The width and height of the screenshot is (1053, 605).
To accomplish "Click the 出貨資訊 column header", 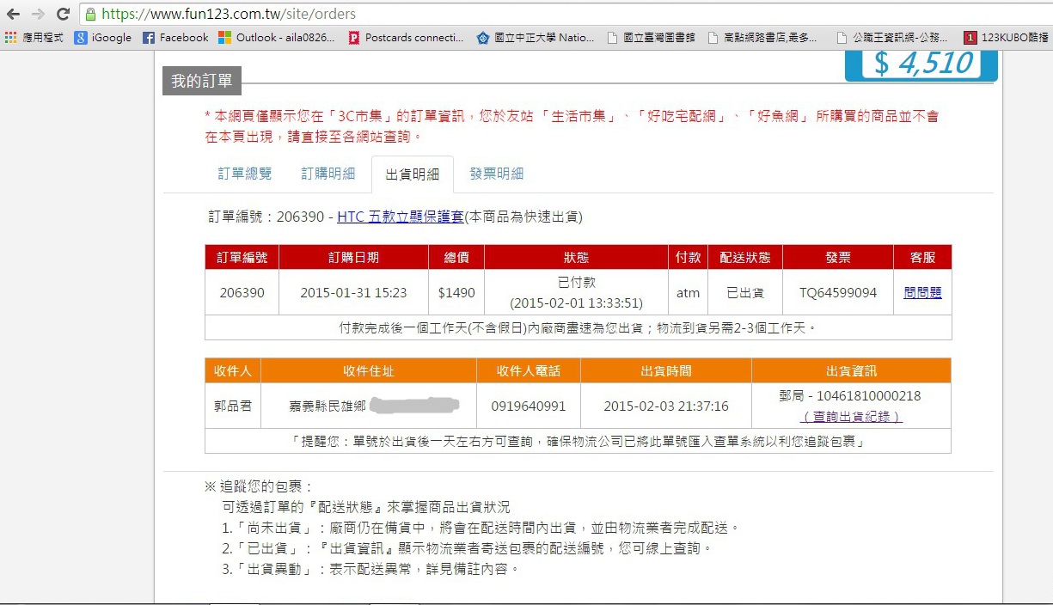I will pyautogui.click(x=851, y=371).
